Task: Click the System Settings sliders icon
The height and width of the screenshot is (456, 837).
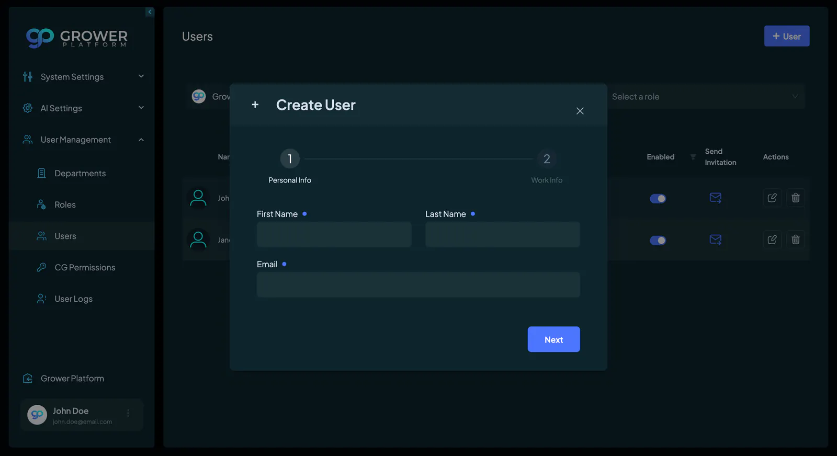Action: click(x=28, y=77)
